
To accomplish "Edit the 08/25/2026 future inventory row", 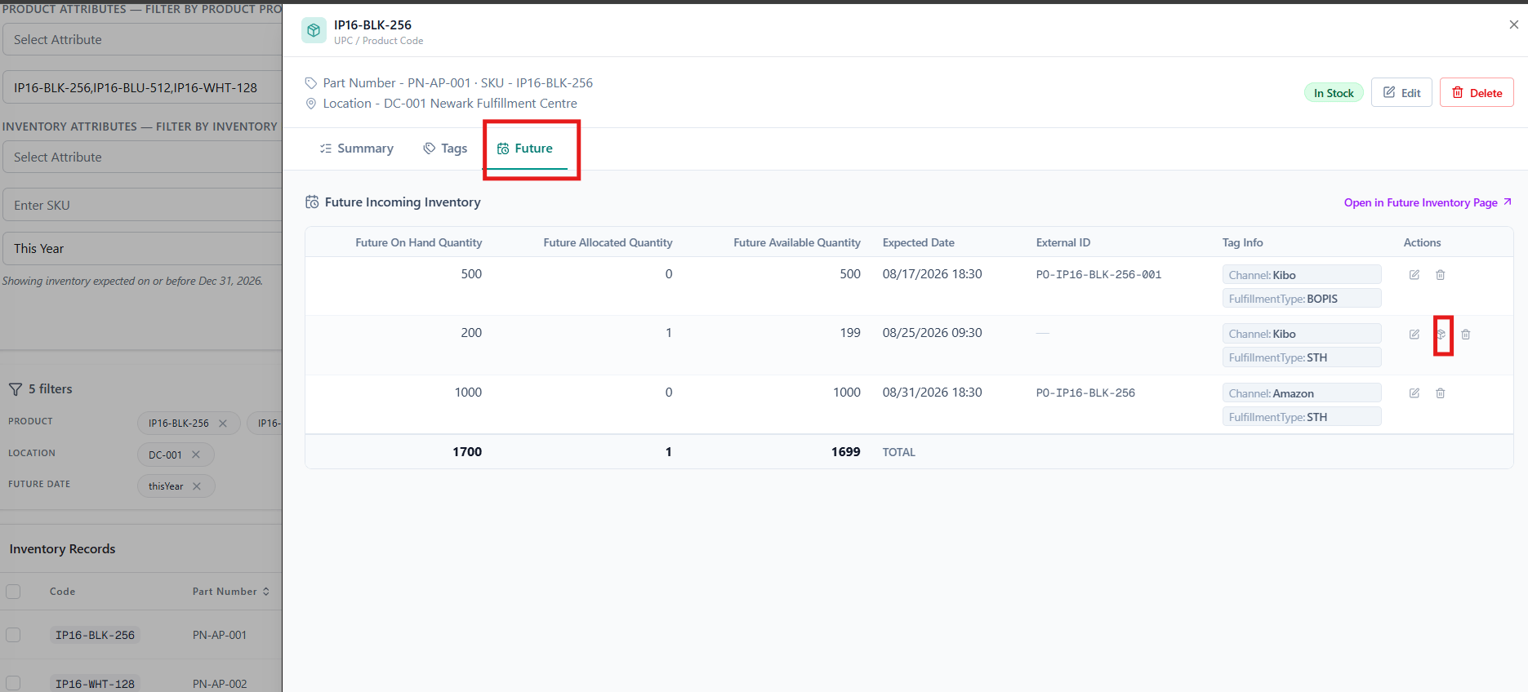I will pyautogui.click(x=1414, y=335).
